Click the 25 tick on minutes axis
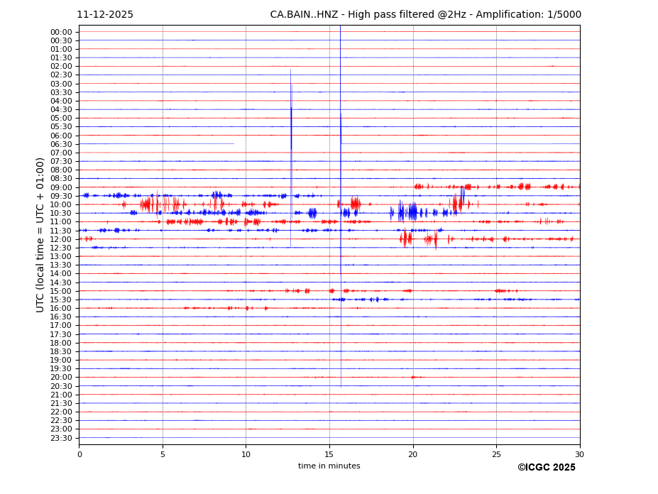This screenshot has height=494, width=658. [496, 454]
